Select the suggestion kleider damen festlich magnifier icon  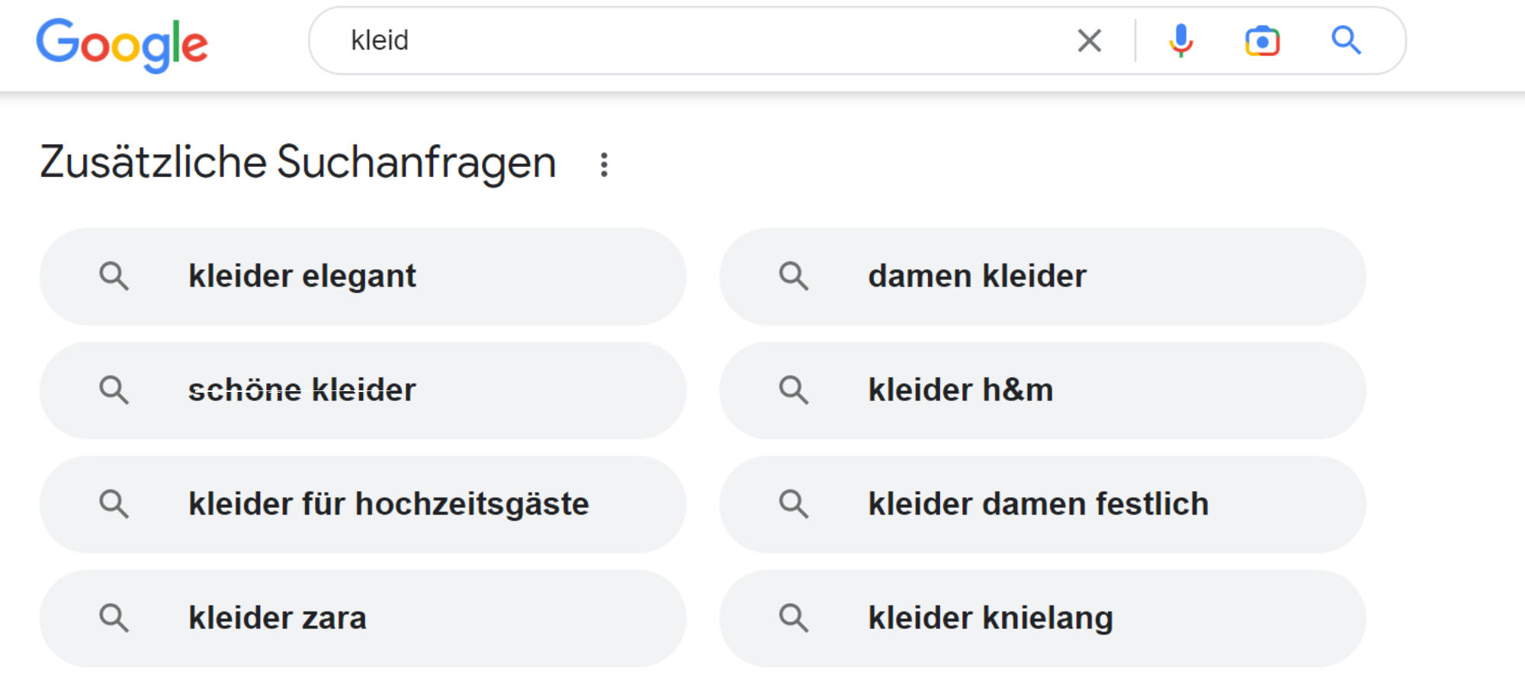(x=795, y=503)
